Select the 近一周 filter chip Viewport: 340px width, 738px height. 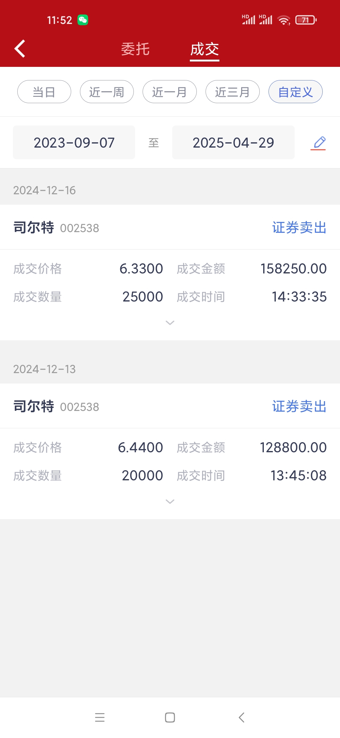coord(107,92)
